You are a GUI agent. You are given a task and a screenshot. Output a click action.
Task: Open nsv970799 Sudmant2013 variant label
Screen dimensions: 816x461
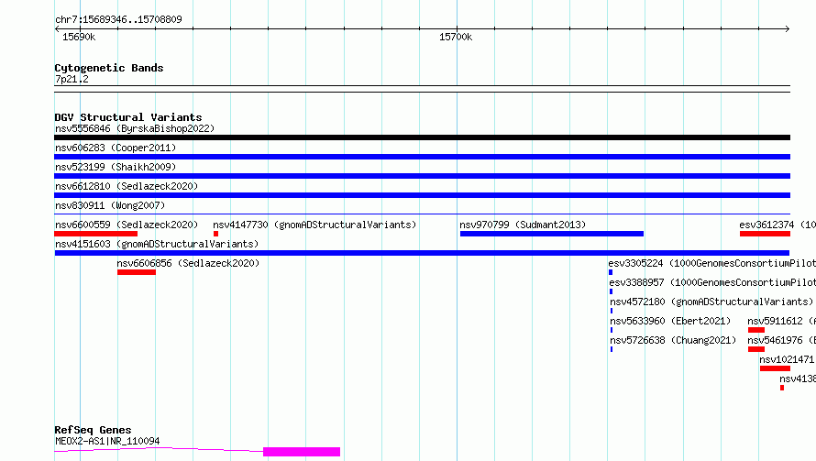coord(523,225)
